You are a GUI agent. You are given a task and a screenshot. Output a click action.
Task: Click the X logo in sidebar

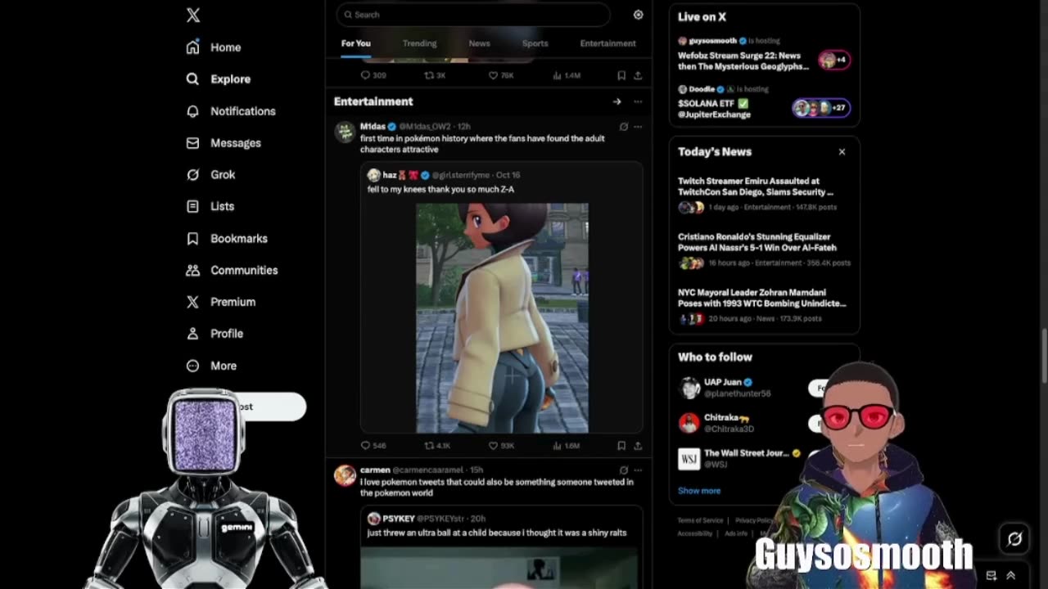[192, 15]
